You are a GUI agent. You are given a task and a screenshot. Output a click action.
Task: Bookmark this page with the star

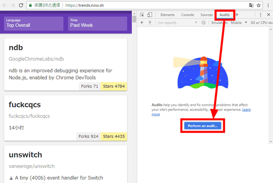pyautogui.click(x=259, y=5)
